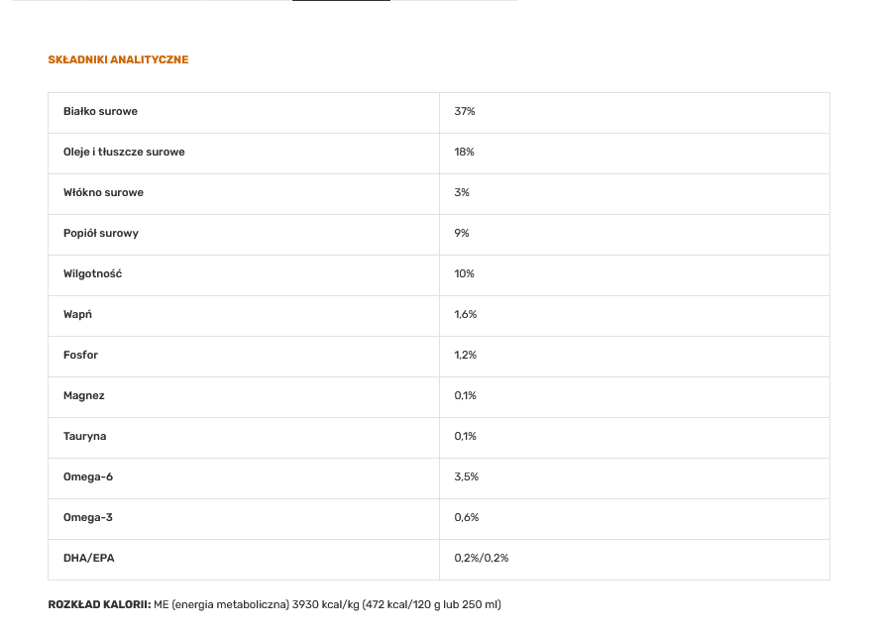Select the Włókno surowe row label
Image resolution: width=878 pixels, height=631 pixels.
103,193
